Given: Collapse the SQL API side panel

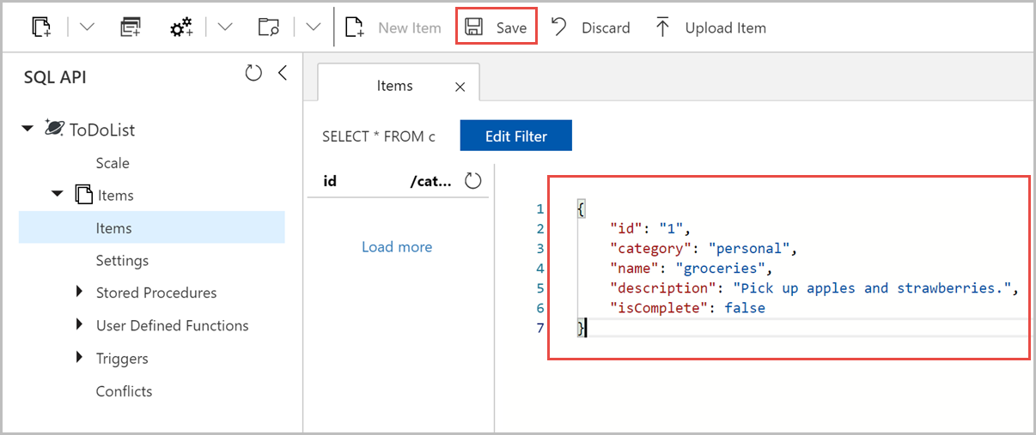Looking at the screenshot, I should click(x=283, y=74).
